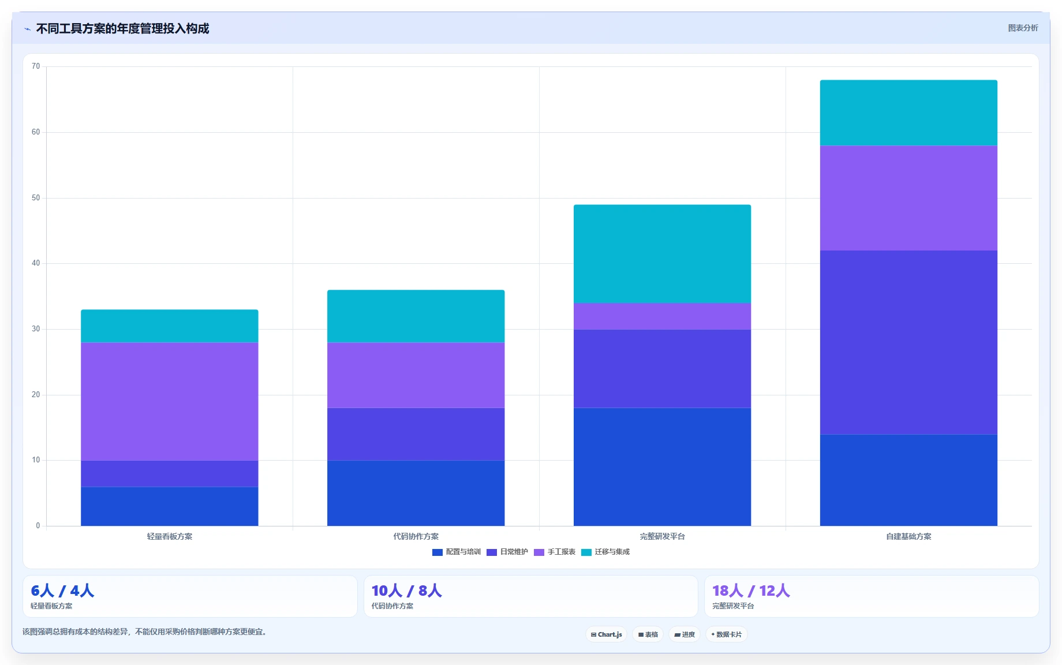
Task: Toggle the 配置与培训 legend swatch
Action: pos(437,552)
